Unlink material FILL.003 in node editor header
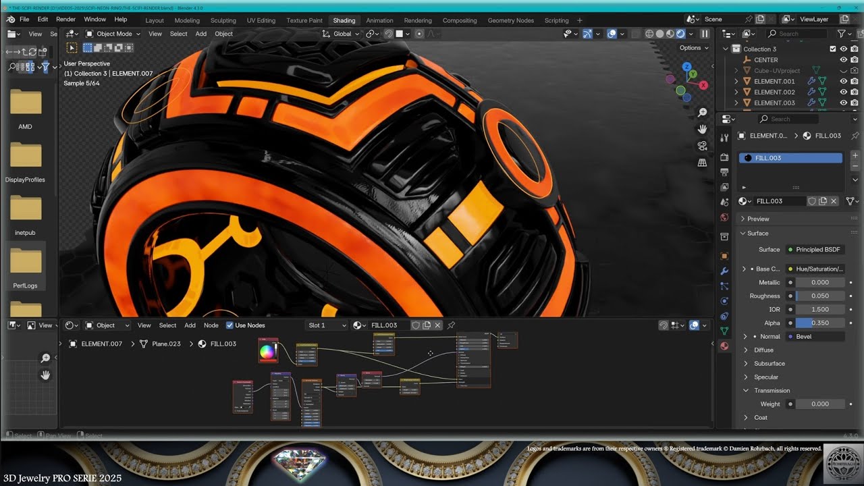Screen dimensions: 864x486 tap(437, 325)
